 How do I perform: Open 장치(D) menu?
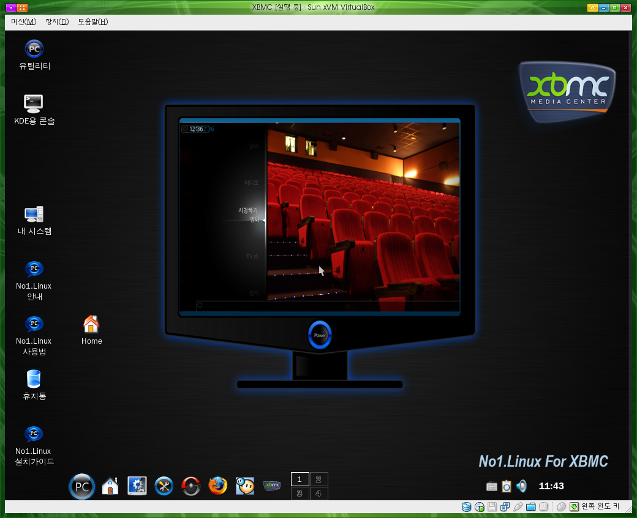tap(57, 22)
